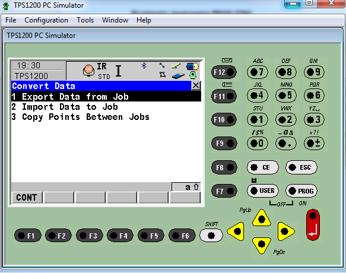The height and width of the screenshot is (273, 346).
Task: Click the application icon in title bar
Action: point(6,5)
